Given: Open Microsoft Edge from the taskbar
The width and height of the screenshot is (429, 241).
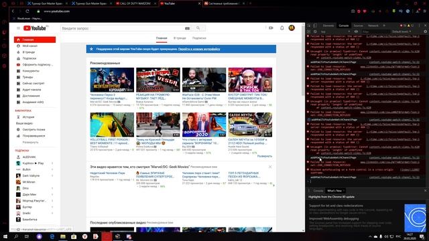Looking at the screenshot, I should point(52,236).
